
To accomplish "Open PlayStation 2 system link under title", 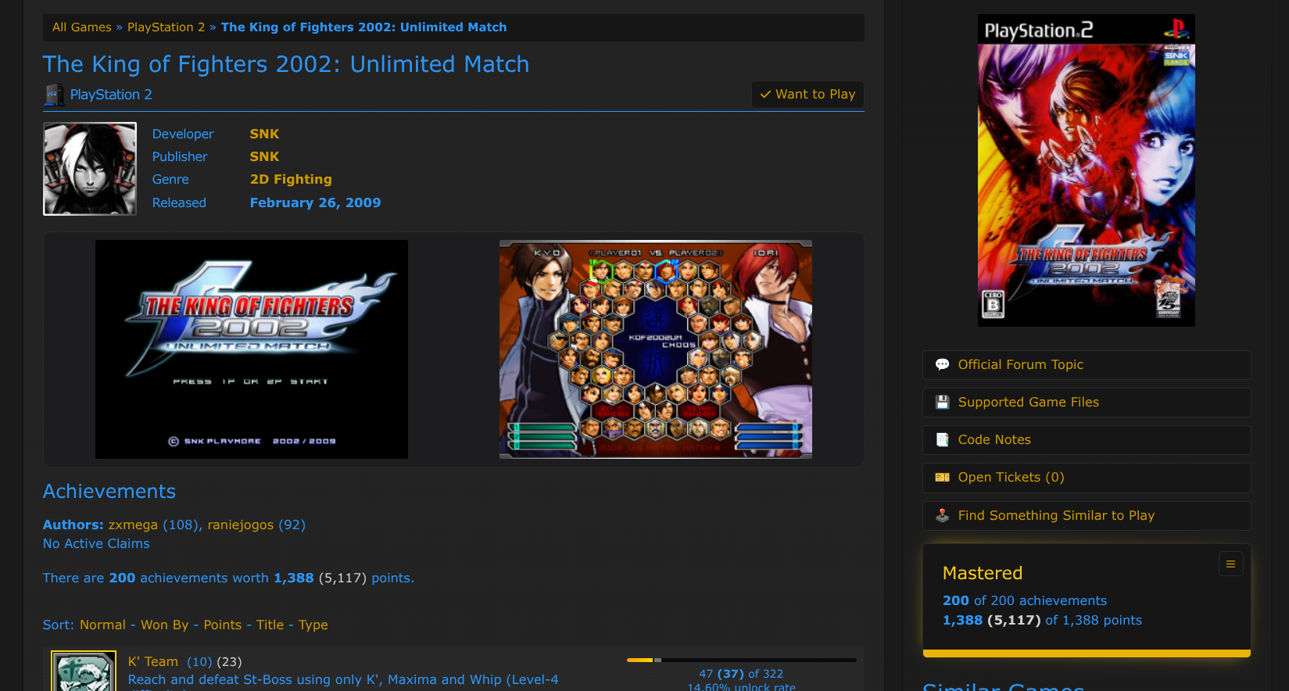I will 111,95.
